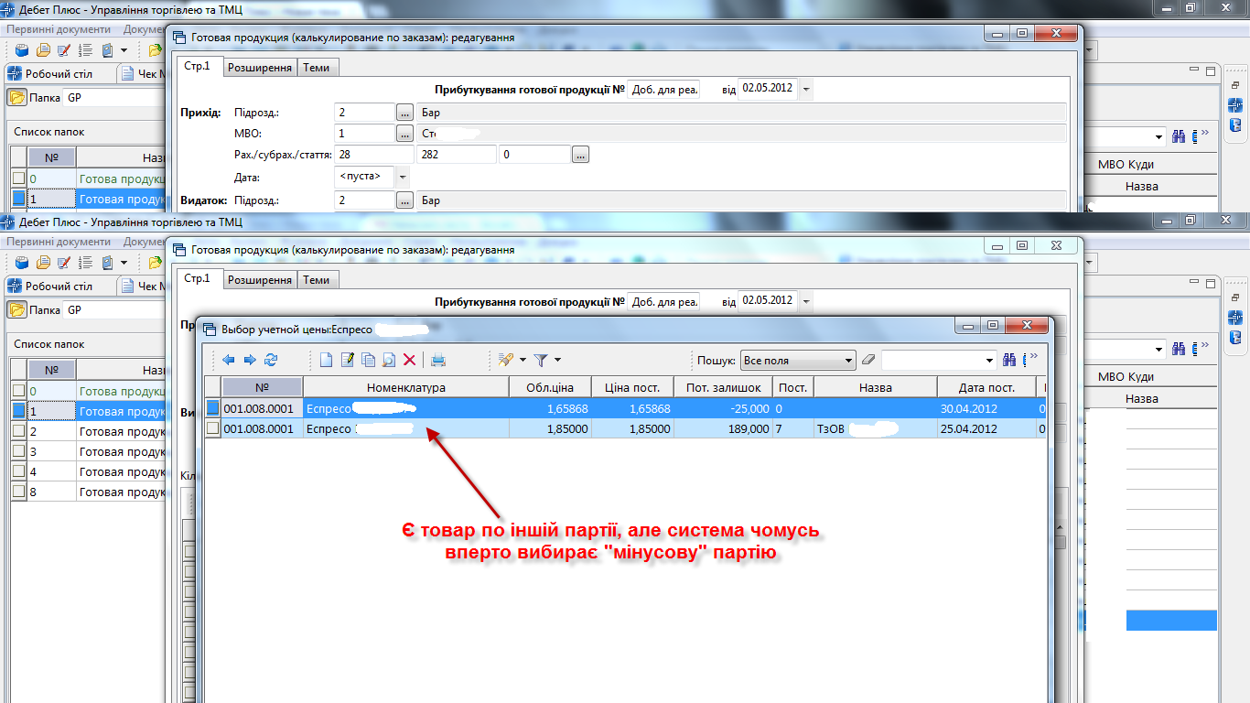This screenshot has height=703, width=1250.
Task: Open record preview magnifier icon in price dialog
Action: [x=389, y=360]
